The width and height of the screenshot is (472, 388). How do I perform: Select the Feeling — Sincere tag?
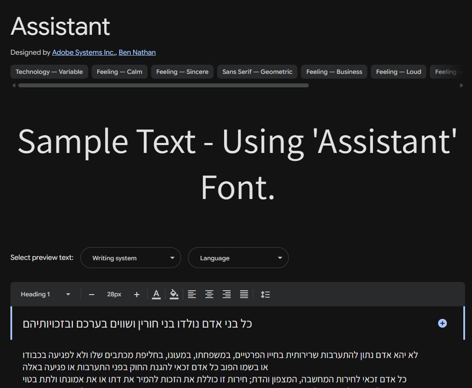click(182, 72)
